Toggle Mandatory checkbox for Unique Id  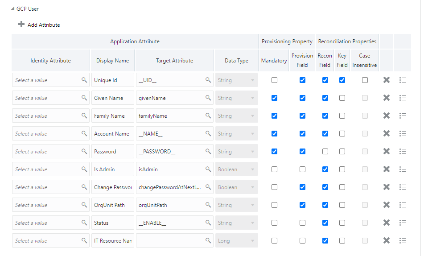tap(275, 80)
